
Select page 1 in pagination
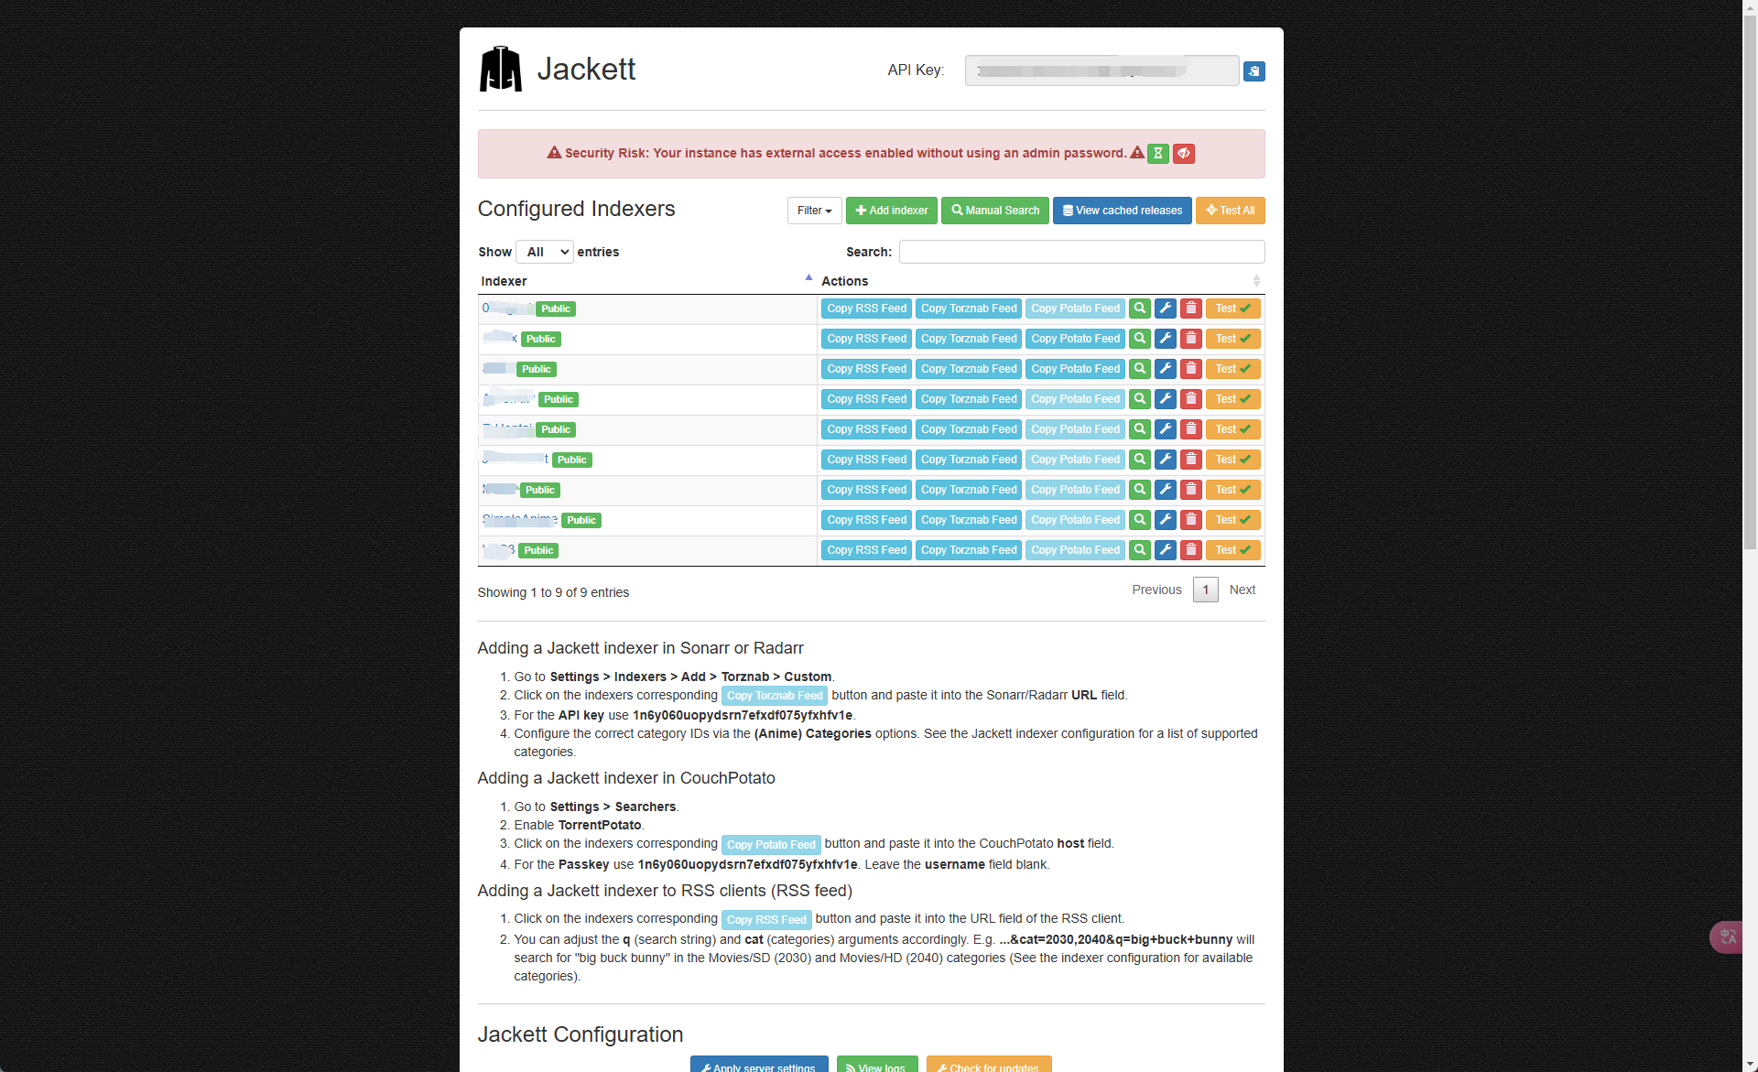(x=1205, y=590)
